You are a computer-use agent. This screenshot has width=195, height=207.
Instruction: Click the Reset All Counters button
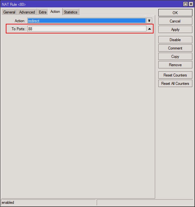(x=175, y=84)
